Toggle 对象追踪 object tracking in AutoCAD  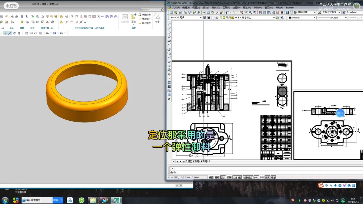tap(248, 177)
